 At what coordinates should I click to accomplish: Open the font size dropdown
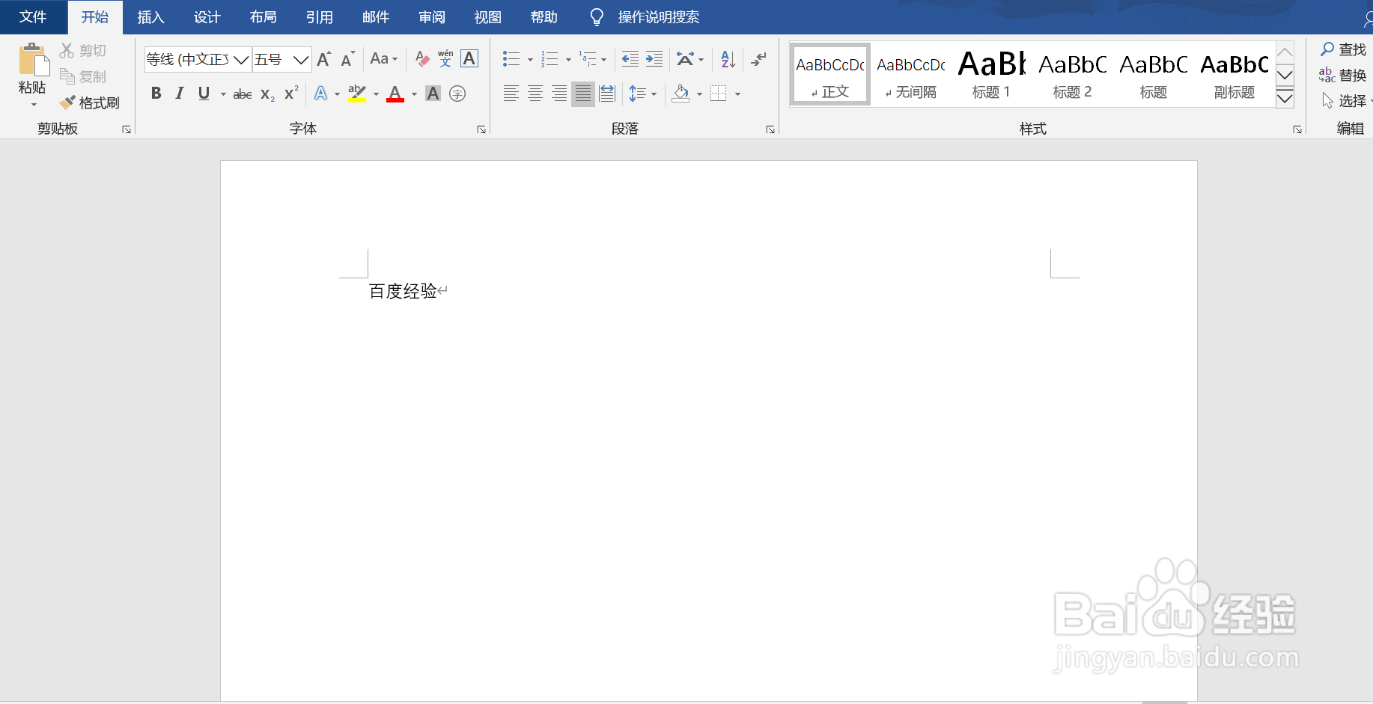click(x=301, y=59)
